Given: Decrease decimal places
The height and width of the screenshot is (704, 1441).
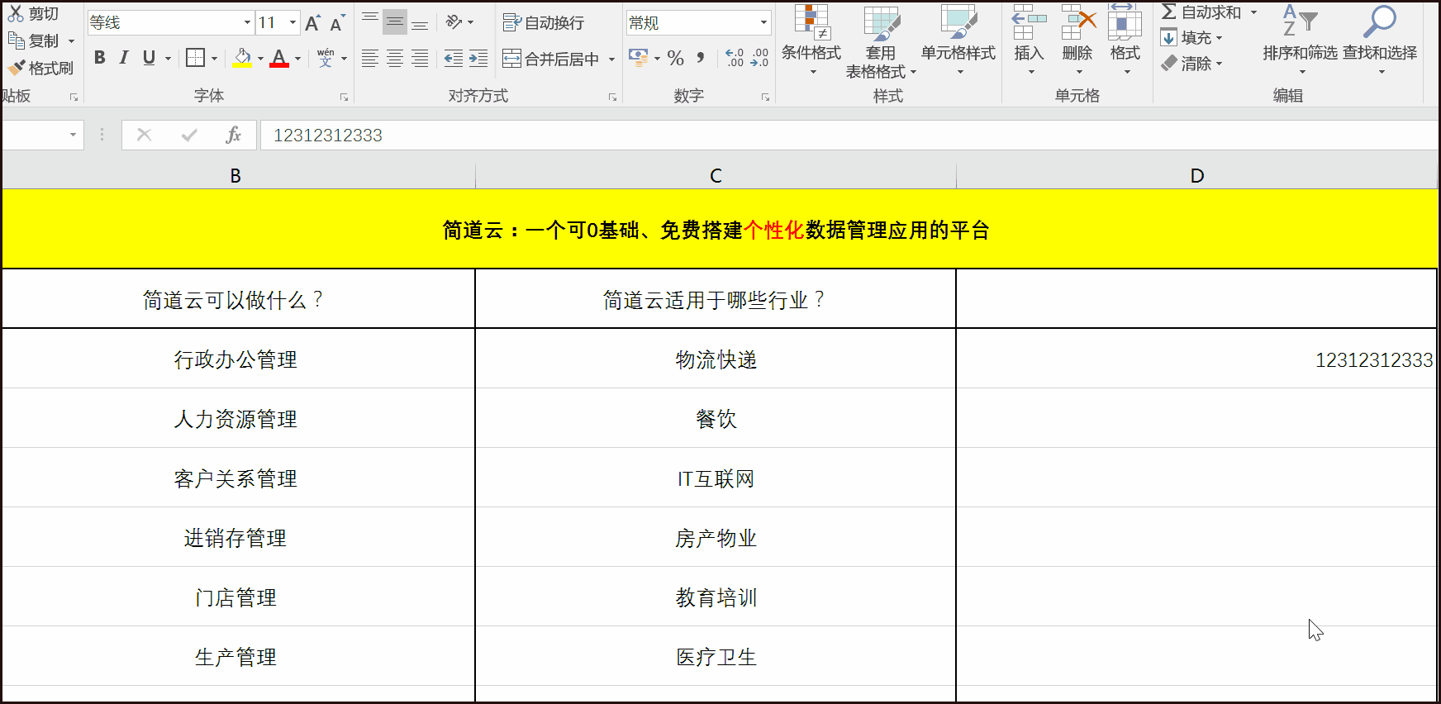Looking at the screenshot, I should (x=759, y=58).
